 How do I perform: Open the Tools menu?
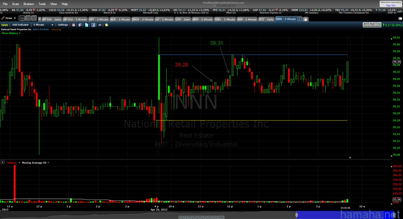(42, 4)
